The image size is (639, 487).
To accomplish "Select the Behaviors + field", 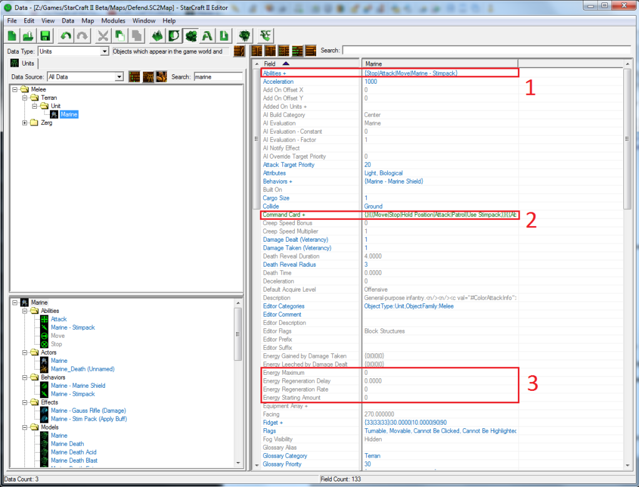I will coord(390,181).
